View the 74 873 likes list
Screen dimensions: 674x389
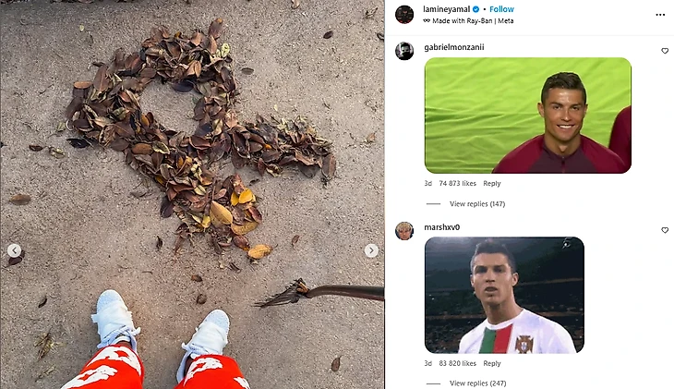(457, 183)
